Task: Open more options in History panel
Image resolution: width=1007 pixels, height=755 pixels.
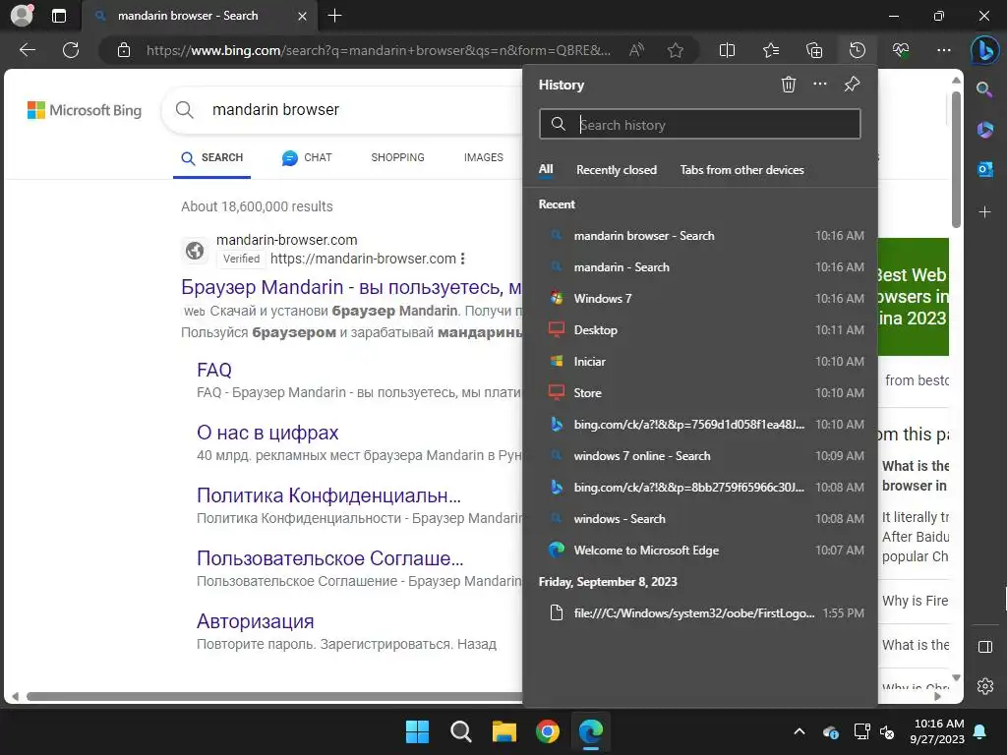Action: pyautogui.click(x=820, y=85)
